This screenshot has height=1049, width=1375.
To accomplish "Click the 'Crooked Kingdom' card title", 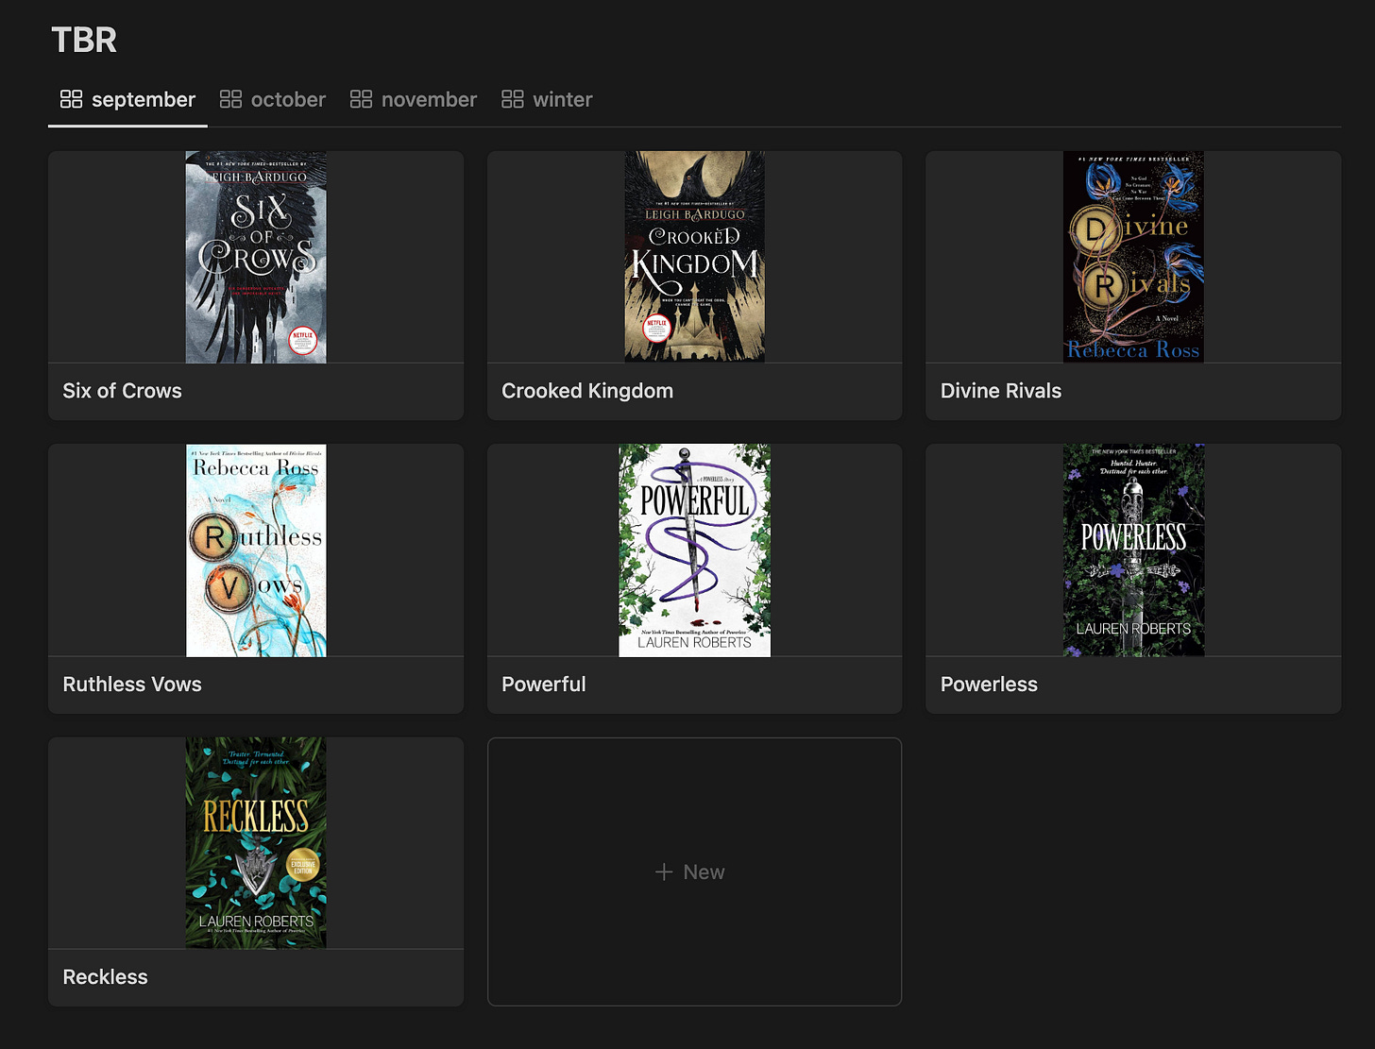I will click(x=587, y=391).
